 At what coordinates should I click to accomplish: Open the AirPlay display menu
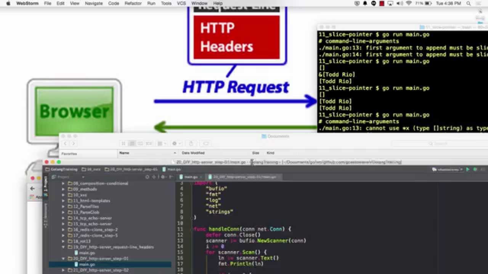pyautogui.click(x=390, y=3)
